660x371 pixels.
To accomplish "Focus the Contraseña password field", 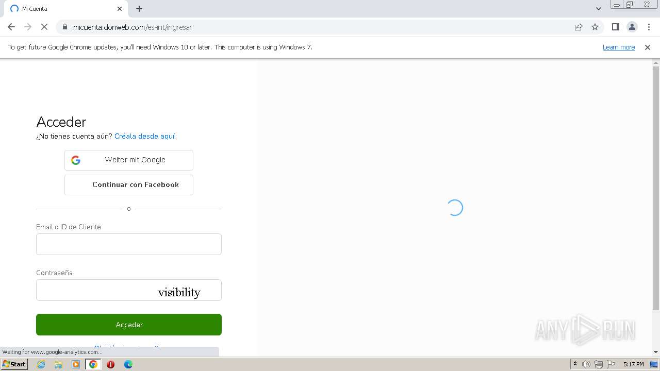I will coord(129,290).
